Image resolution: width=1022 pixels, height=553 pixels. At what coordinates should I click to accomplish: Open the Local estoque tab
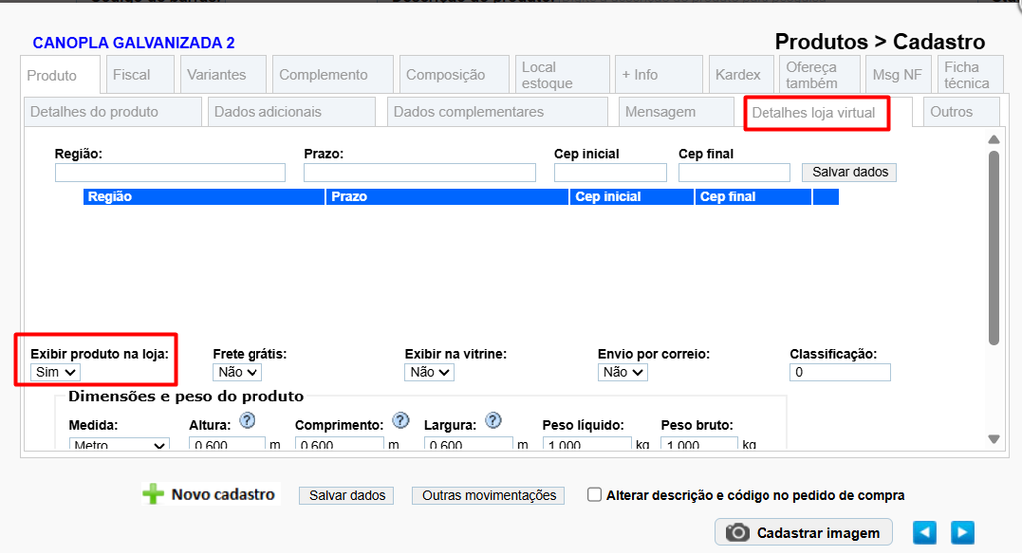point(562,74)
